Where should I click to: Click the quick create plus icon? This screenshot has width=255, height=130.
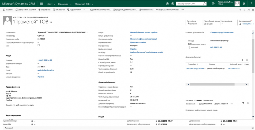173,4
